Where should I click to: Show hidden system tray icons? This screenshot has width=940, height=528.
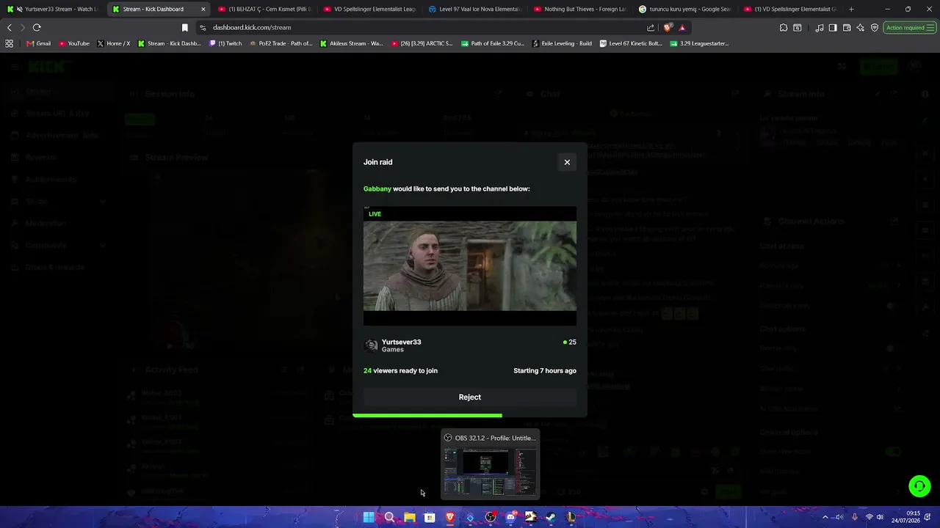[x=825, y=517]
